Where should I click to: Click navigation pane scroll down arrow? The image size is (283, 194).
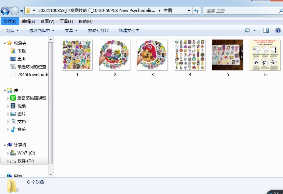[x=51, y=174]
